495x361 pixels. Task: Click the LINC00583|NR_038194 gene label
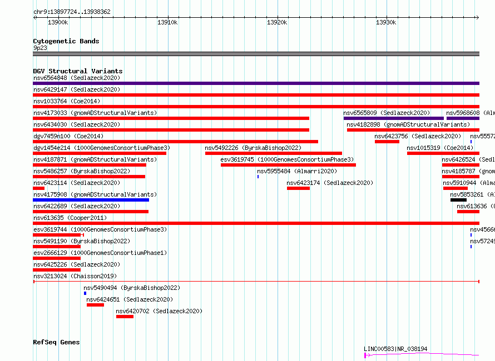395,349
